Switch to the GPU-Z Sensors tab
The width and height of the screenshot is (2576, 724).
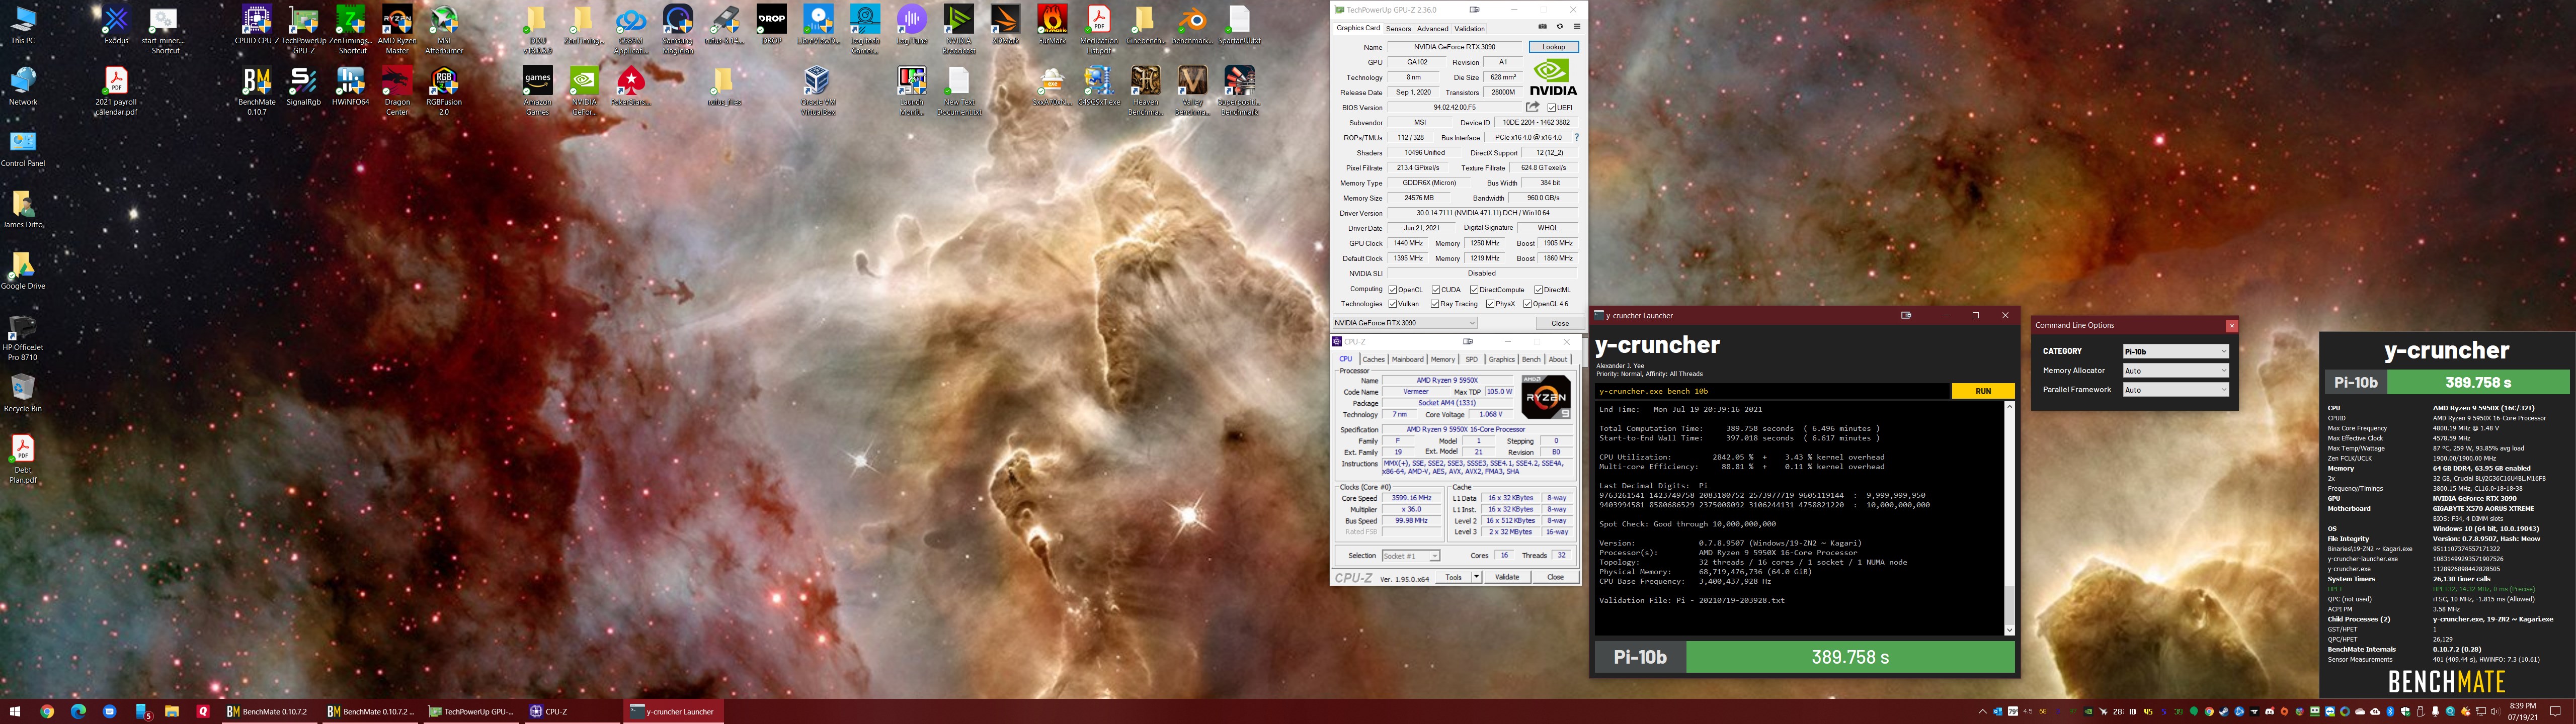click(1398, 29)
